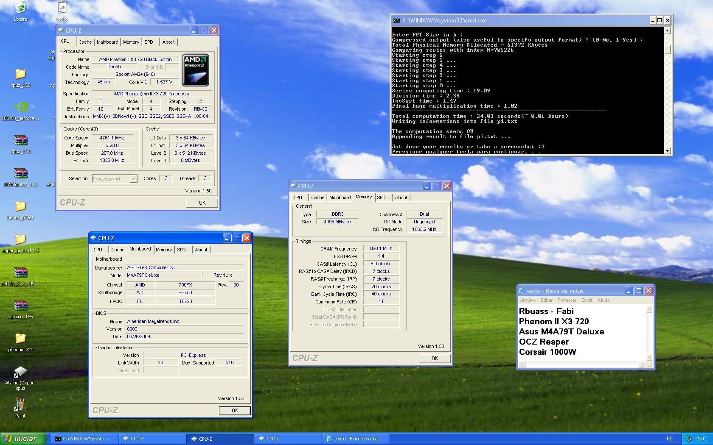This screenshot has width=713, height=445.
Task: Click CPU-Z Memory window title icon
Action: [293, 186]
